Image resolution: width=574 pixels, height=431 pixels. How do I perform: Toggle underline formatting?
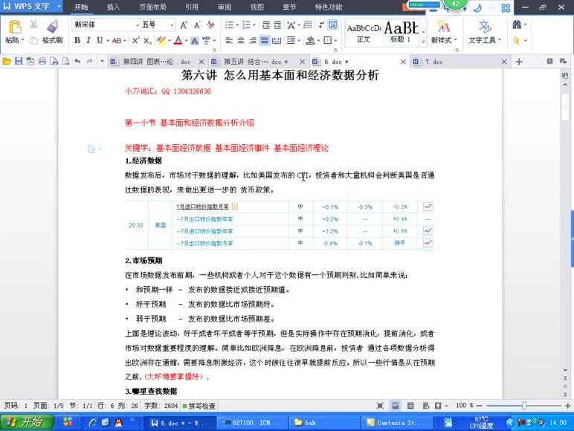100,40
